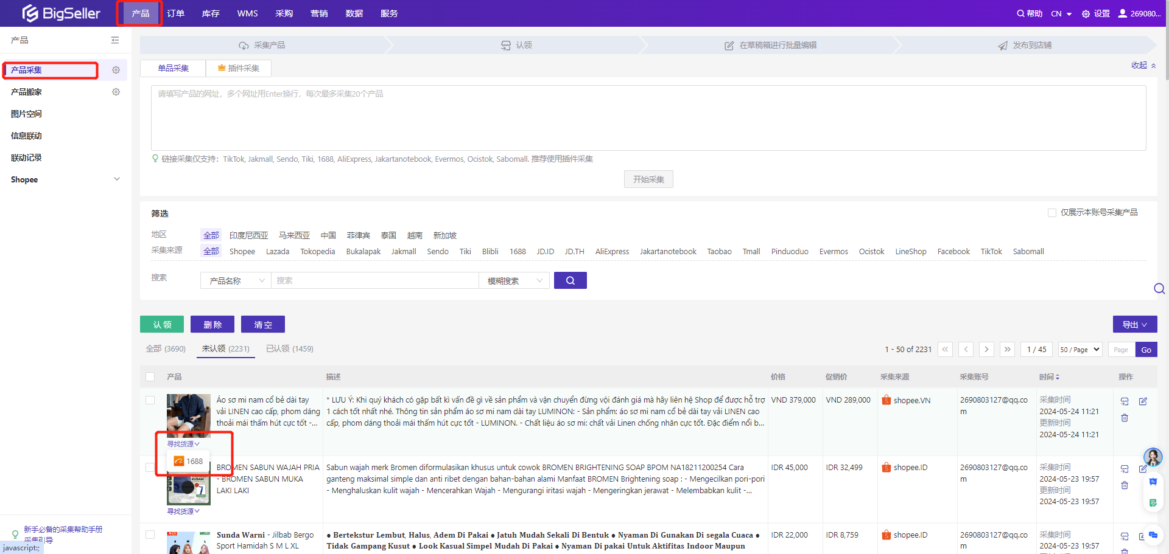The image size is (1169, 554).
Task: Select the first product row checkbox
Action: 150,400
